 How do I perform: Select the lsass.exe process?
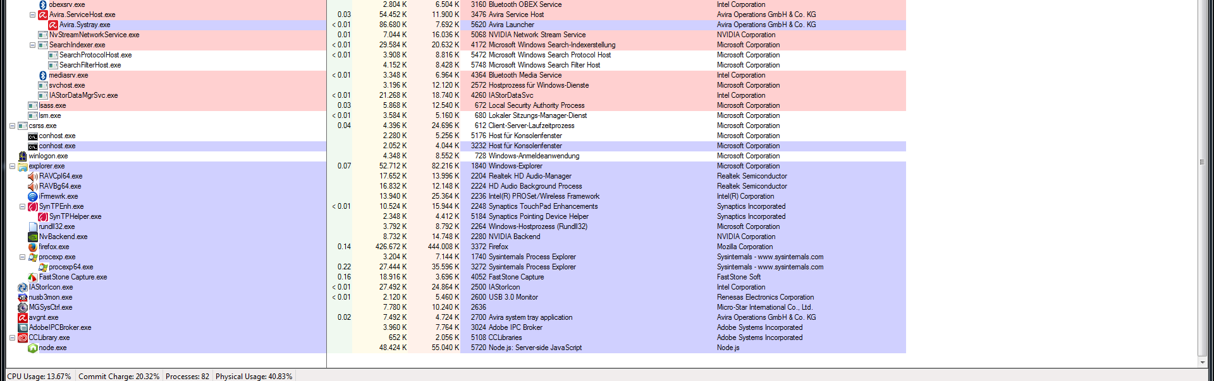click(52, 105)
